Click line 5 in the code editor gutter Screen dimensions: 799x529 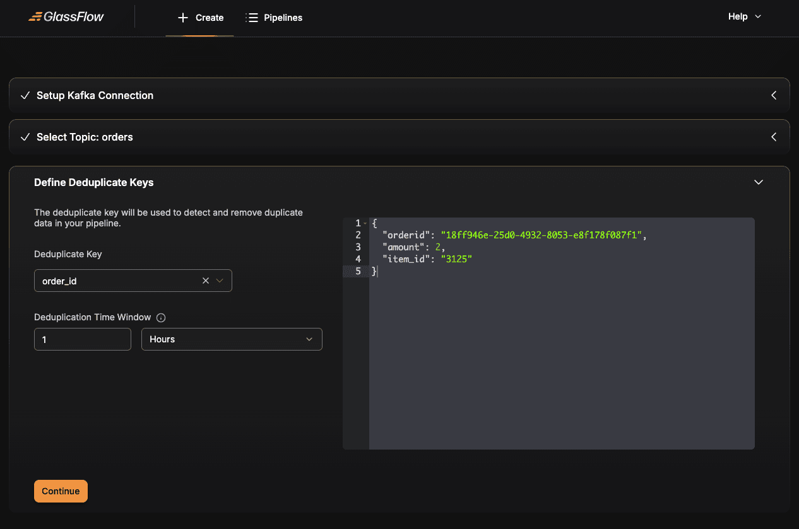(x=357, y=271)
